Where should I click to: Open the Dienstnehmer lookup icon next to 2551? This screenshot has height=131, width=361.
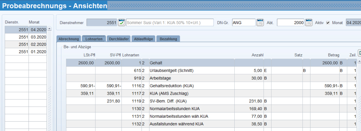tap(122, 22)
